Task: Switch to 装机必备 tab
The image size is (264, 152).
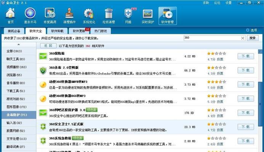Action: [14, 31]
